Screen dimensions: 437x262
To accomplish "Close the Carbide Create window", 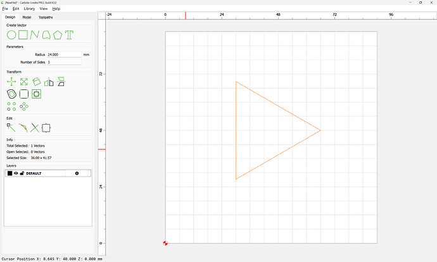I will tap(431, 3).
